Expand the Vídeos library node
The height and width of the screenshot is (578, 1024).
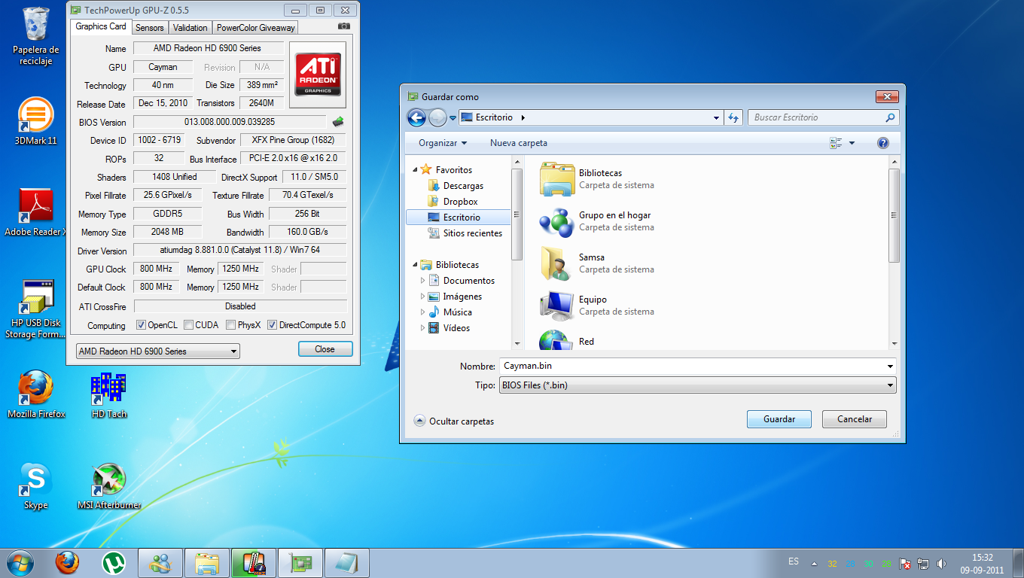(422, 328)
